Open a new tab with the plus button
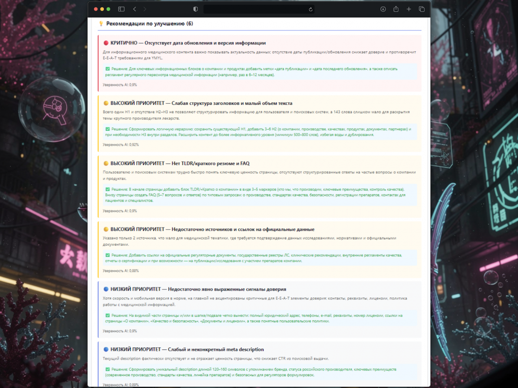 [x=409, y=9]
